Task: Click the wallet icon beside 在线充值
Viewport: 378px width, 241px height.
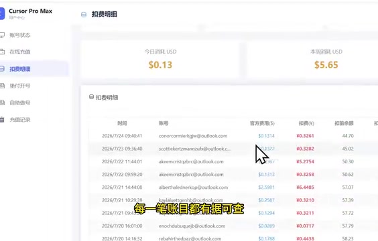Action: (2, 52)
